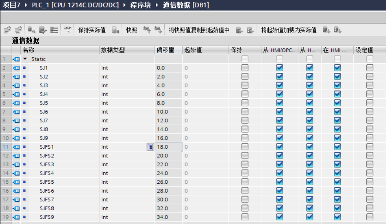Enable the 设定值 checkbox for SJ8
This screenshot has height=224, width=386.
click(x=369, y=129)
